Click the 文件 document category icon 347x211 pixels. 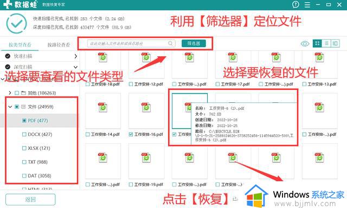pyautogui.click(x=23, y=107)
